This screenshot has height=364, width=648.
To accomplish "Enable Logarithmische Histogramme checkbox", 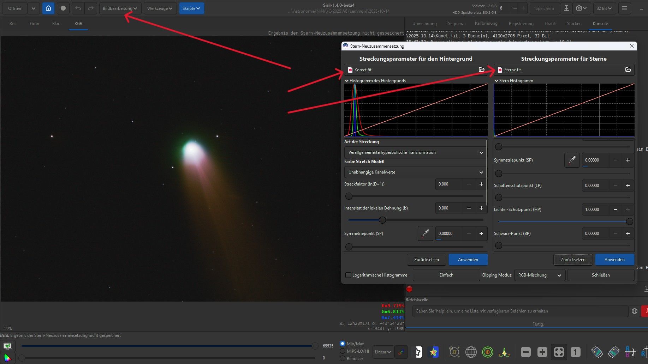I will pyautogui.click(x=348, y=275).
